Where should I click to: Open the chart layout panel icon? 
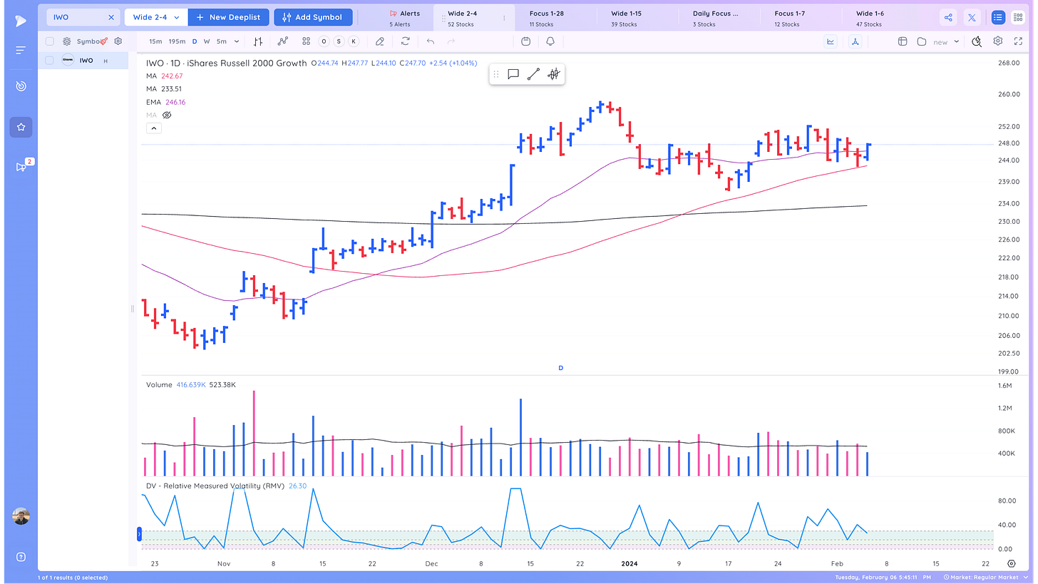(x=902, y=41)
